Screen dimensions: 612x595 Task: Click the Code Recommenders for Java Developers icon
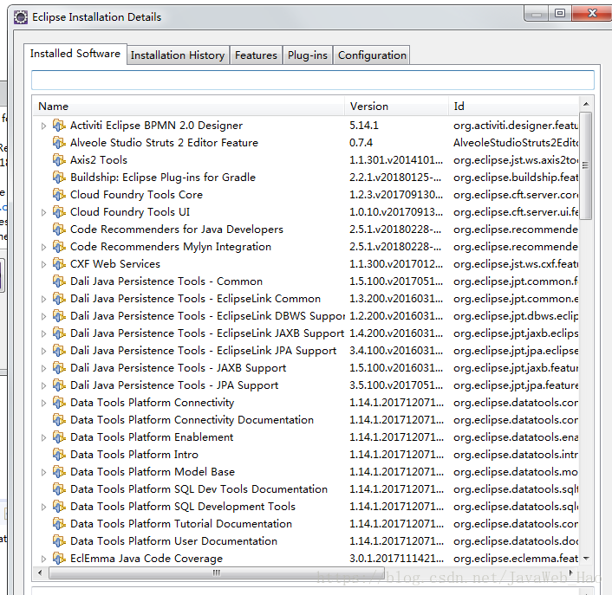click(59, 230)
